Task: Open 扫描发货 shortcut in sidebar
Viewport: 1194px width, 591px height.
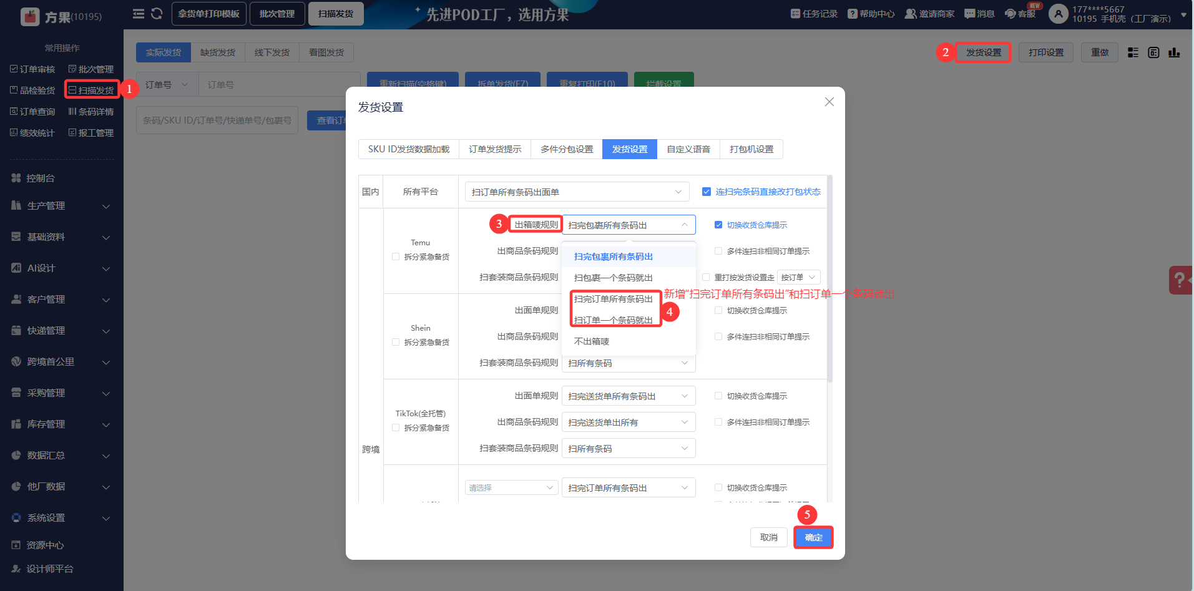Action: point(91,90)
